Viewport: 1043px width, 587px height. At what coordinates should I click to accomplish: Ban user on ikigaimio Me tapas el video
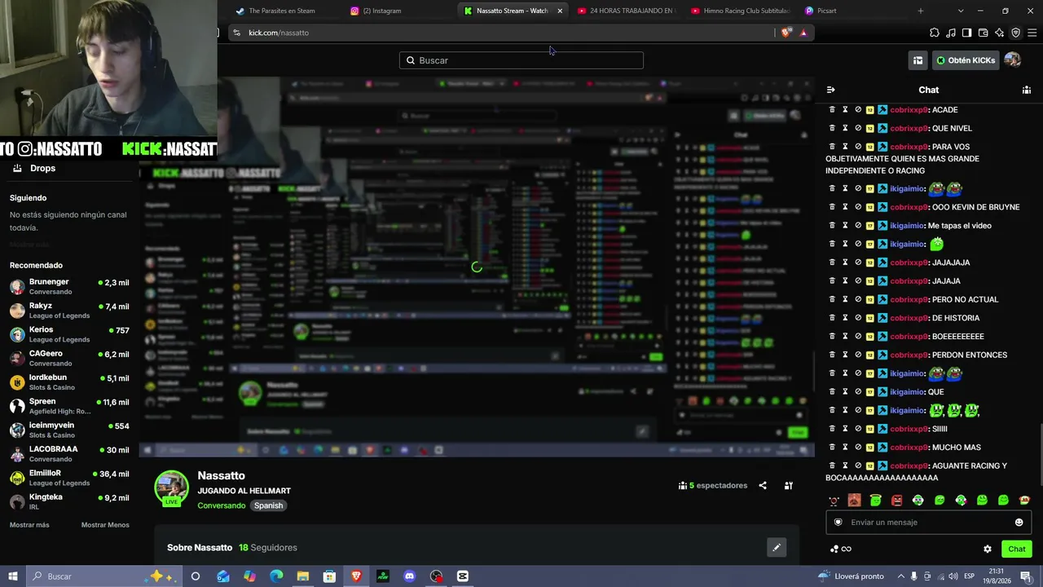(x=858, y=226)
